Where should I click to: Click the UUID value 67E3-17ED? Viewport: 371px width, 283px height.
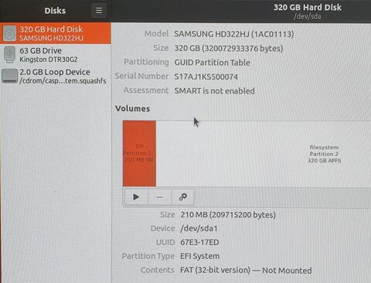(x=199, y=242)
